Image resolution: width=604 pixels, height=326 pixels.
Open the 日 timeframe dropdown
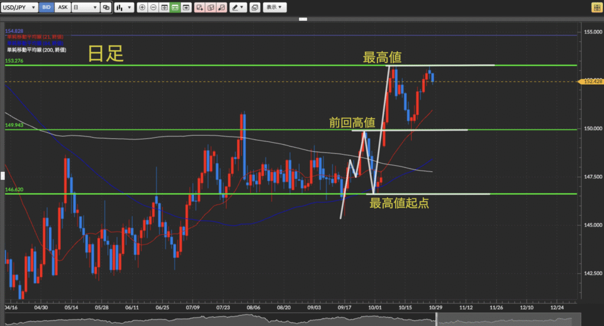(x=85, y=8)
